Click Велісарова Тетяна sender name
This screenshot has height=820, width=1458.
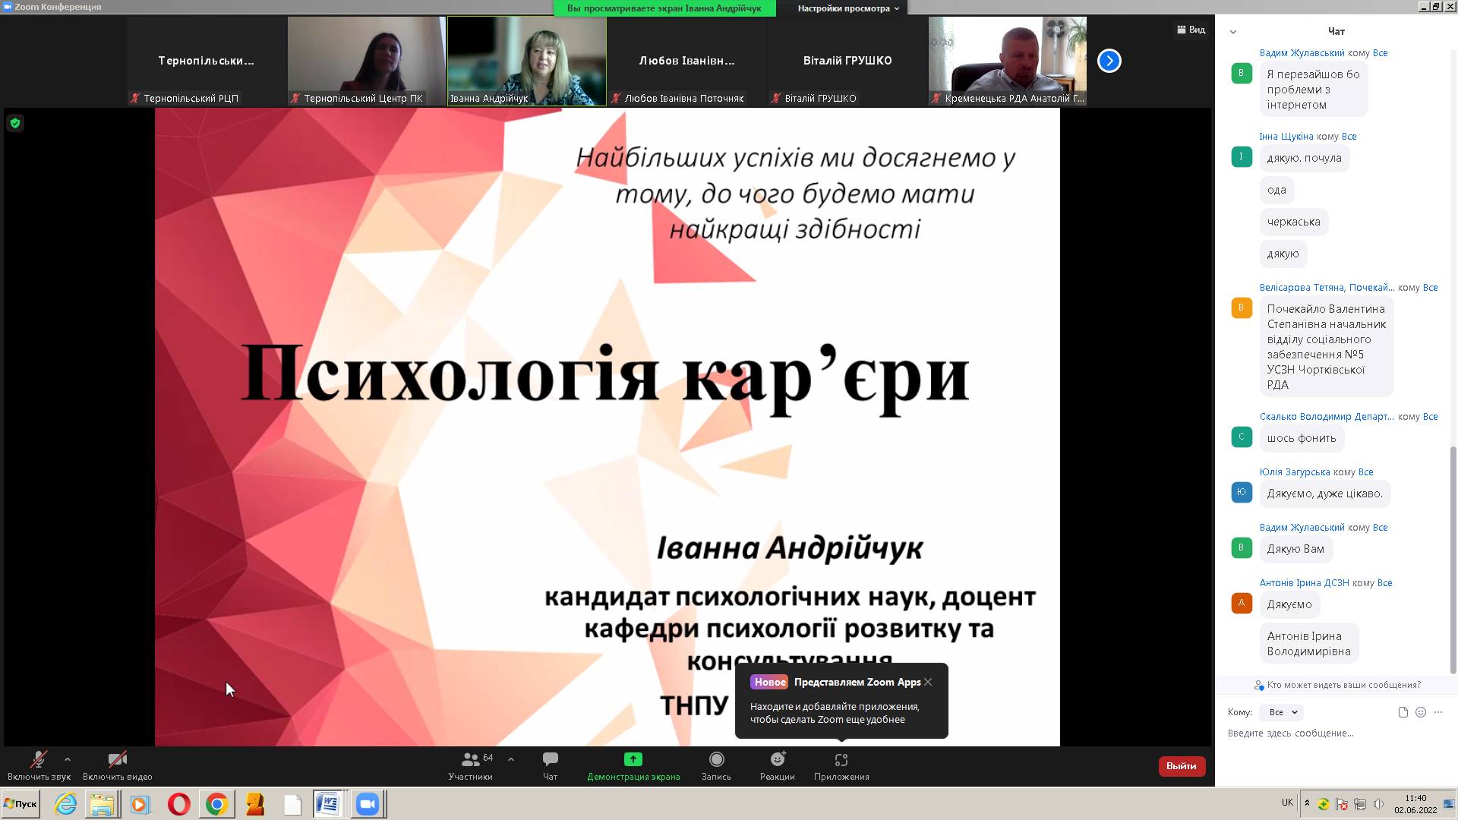point(1327,288)
